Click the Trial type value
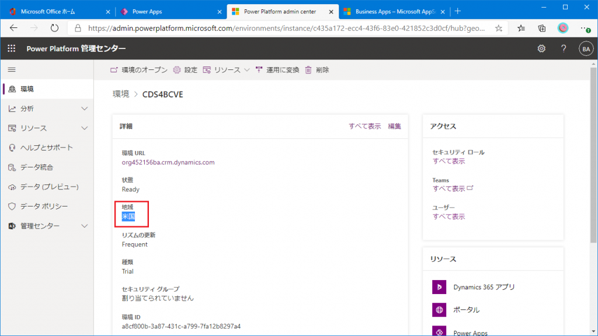 click(x=128, y=271)
